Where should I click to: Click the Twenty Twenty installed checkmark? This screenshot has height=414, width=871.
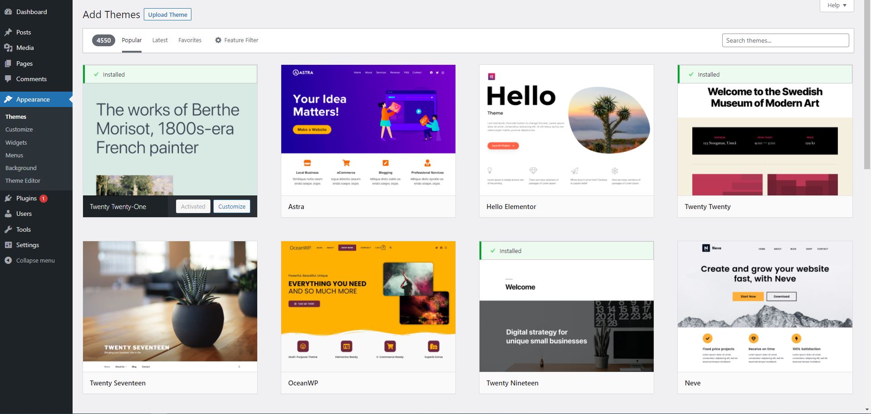coord(691,74)
